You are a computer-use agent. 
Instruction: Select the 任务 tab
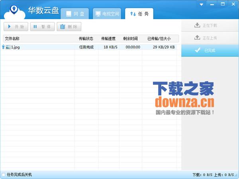pyautogui.click(x=139, y=14)
